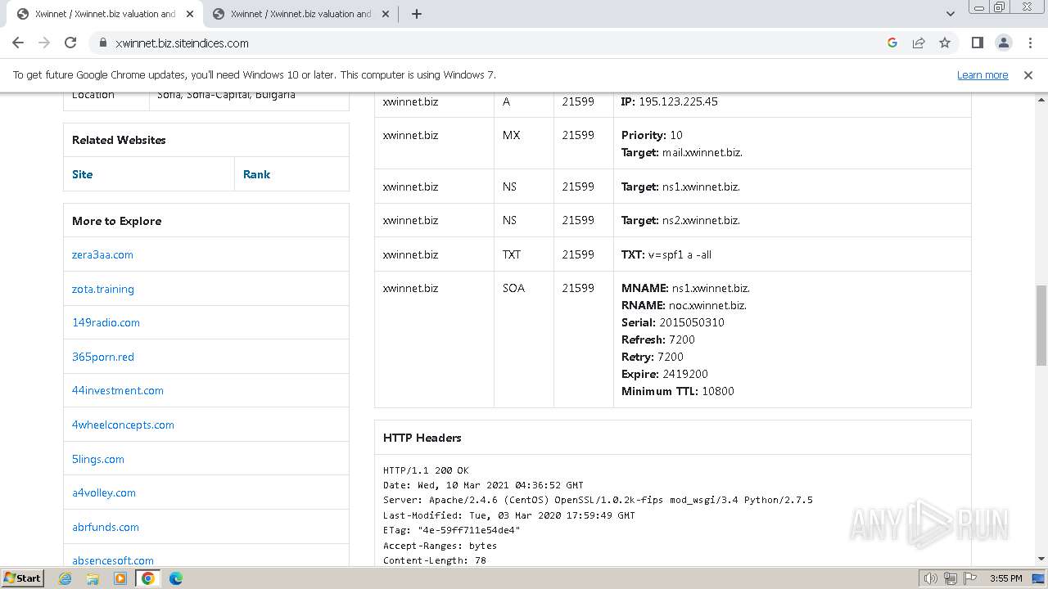Switch to the second Xwinnet tab
Viewport: 1048px width, 589px height.
point(300,14)
